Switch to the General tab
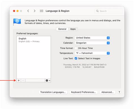Image resolution: width=134 pixels, height=110 pixels. click(x=62, y=29)
